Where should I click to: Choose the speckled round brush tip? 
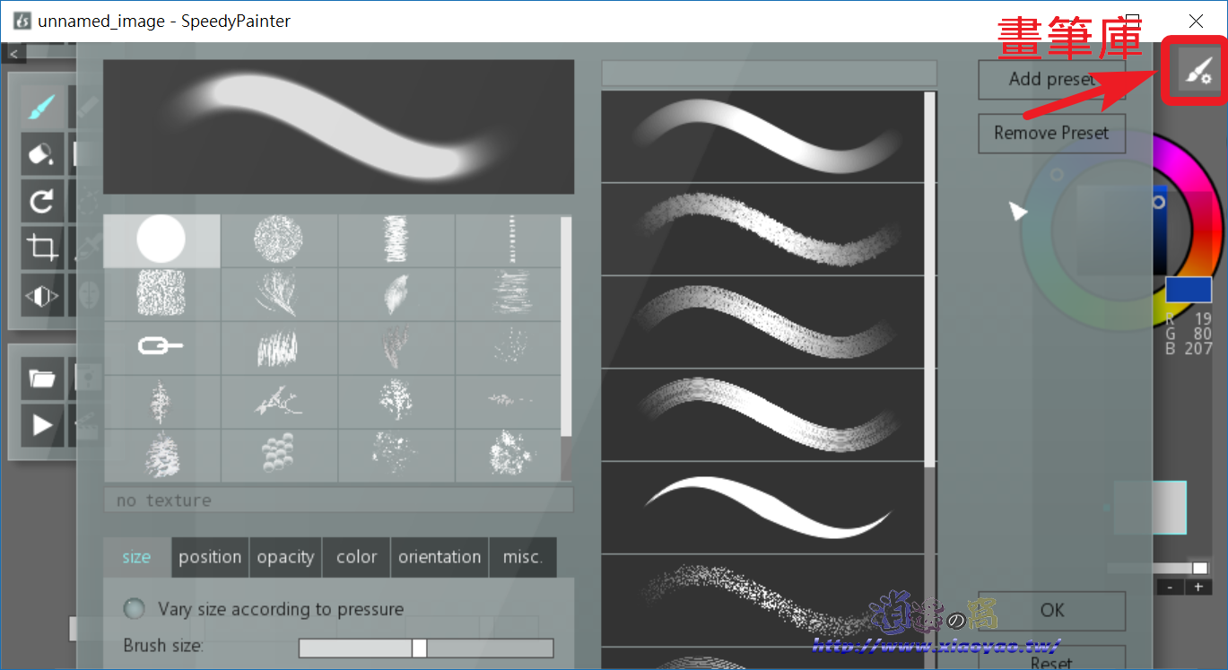coord(279,240)
